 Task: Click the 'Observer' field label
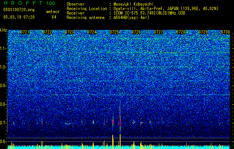pyautogui.click(x=76, y=4)
